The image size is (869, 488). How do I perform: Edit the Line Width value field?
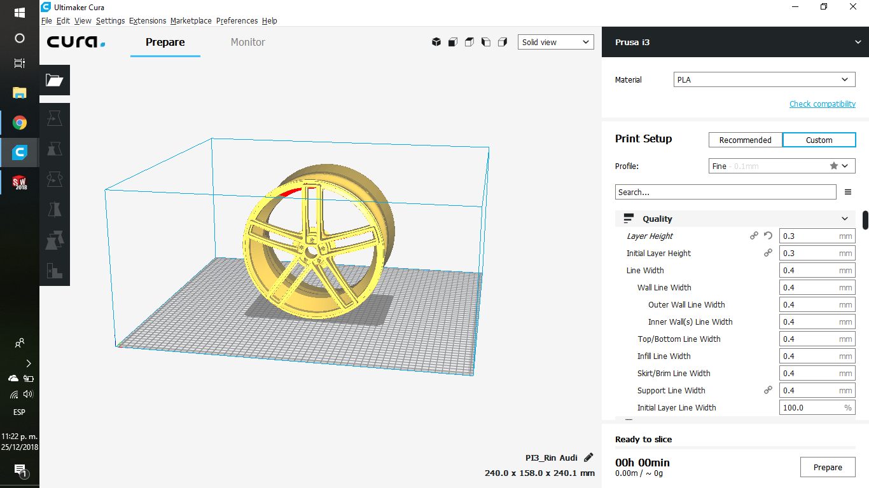coord(817,270)
